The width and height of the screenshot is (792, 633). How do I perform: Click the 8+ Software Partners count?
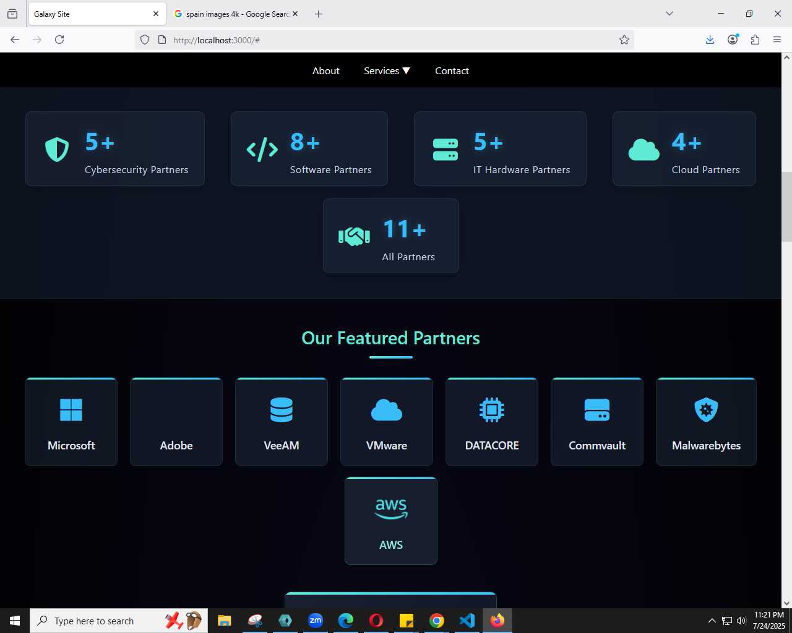point(304,142)
